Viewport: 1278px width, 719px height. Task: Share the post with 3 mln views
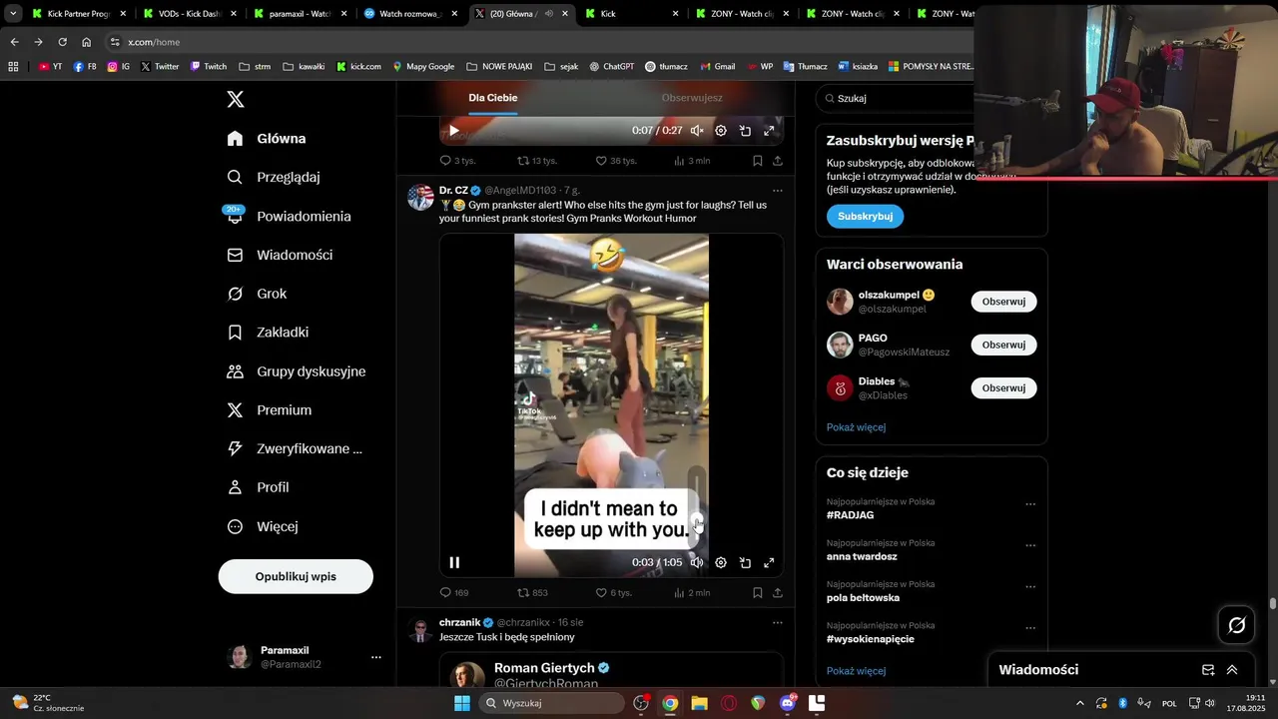click(x=778, y=160)
